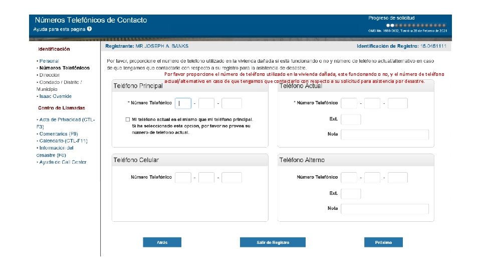Open the Personal sidebar link
This screenshot has width=481, height=271.
(x=49, y=61)
